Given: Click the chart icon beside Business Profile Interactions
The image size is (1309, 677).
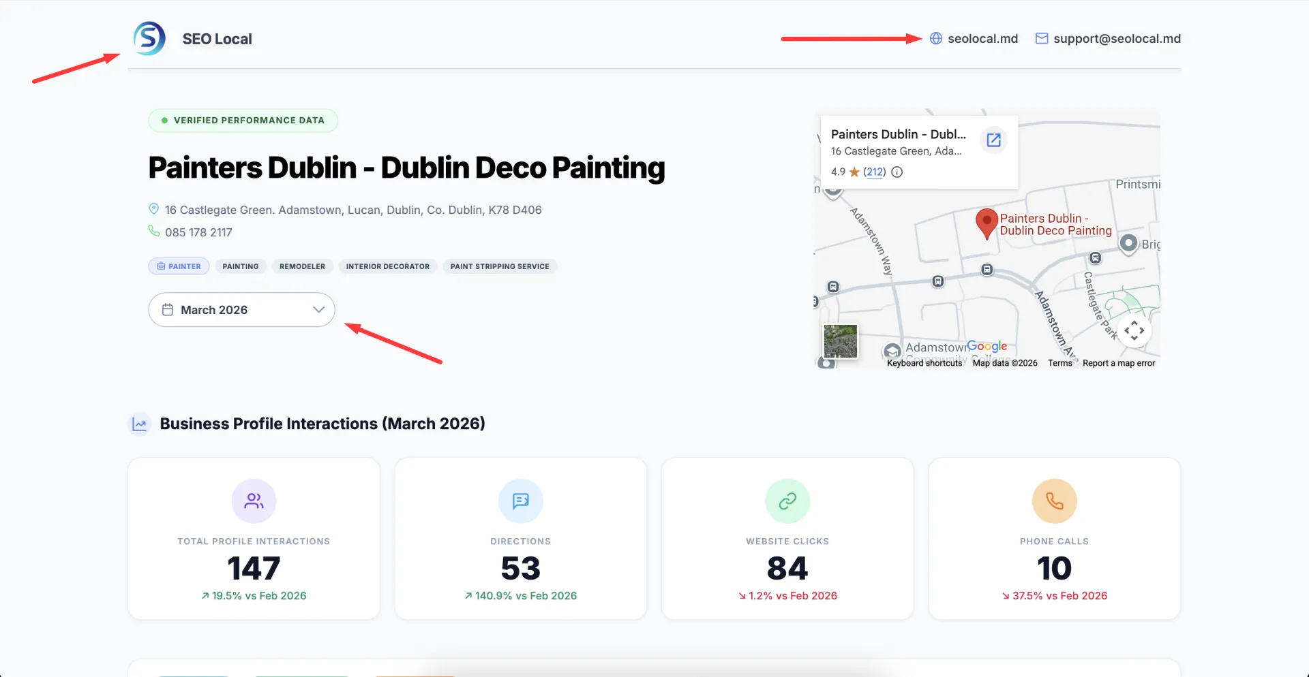Looking at the screenshot, I should [140, 424].
